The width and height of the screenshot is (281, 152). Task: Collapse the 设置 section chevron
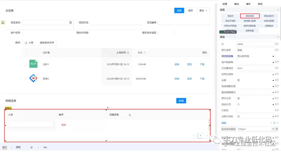click(278, 10)
